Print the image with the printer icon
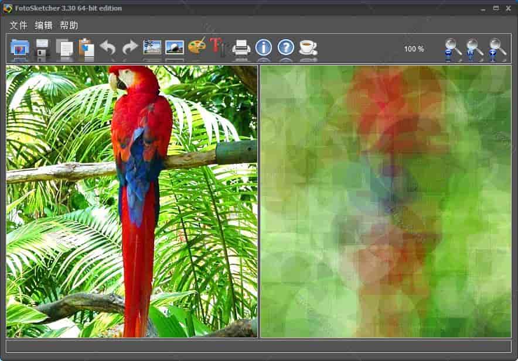The height and width of the screenshot is (361, 518). click(x=241, y=49)
